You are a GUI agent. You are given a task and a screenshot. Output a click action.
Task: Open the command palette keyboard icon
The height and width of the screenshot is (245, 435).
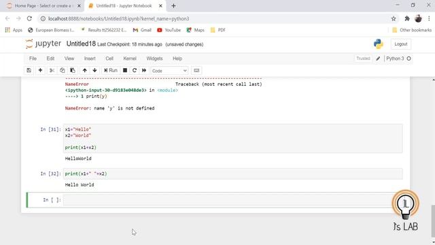196,71
